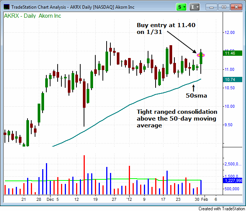Click the date axis label '23'

coord(178,199)
